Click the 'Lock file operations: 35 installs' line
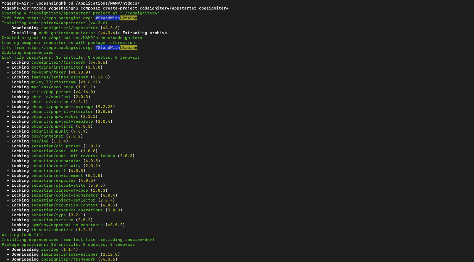Viewport: 474px width, 262px height. pos(71,57)
